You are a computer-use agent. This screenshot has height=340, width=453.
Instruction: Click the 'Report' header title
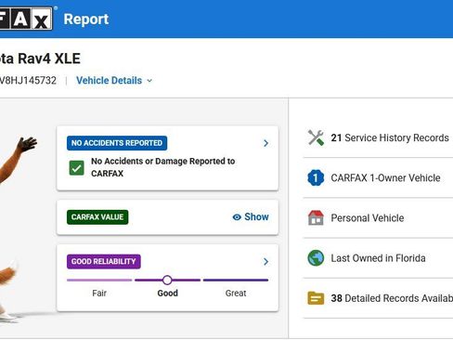86,20
